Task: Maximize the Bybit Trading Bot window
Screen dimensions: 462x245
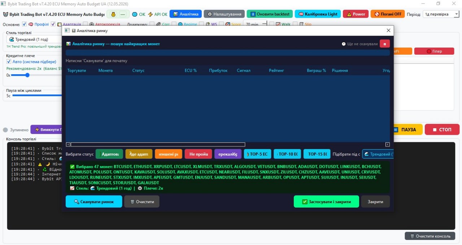Action: pos(438,3)
